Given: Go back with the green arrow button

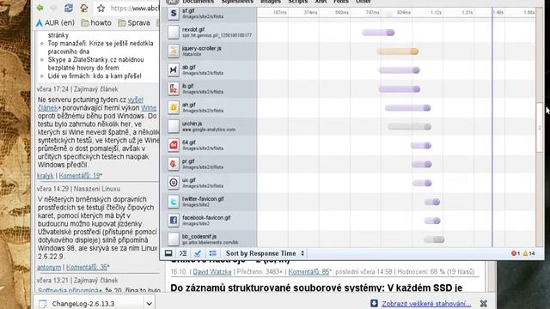Looking at the screenshot, I should 40,8.
